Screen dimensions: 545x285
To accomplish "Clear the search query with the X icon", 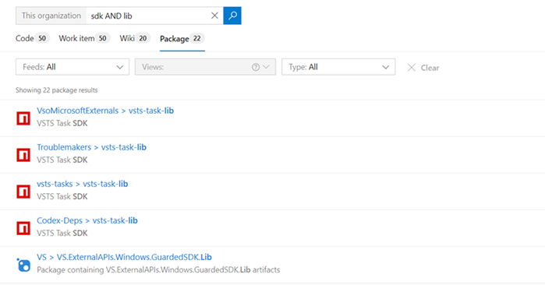I will click(214, 16).
